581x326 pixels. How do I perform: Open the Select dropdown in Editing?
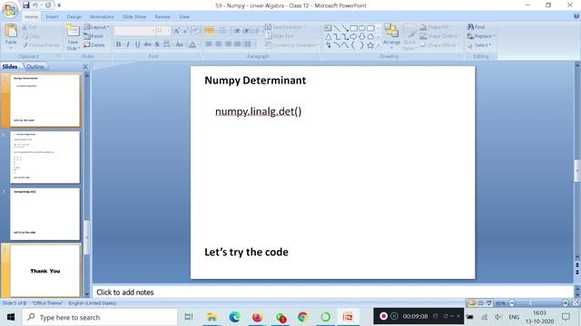click(479, 45)
